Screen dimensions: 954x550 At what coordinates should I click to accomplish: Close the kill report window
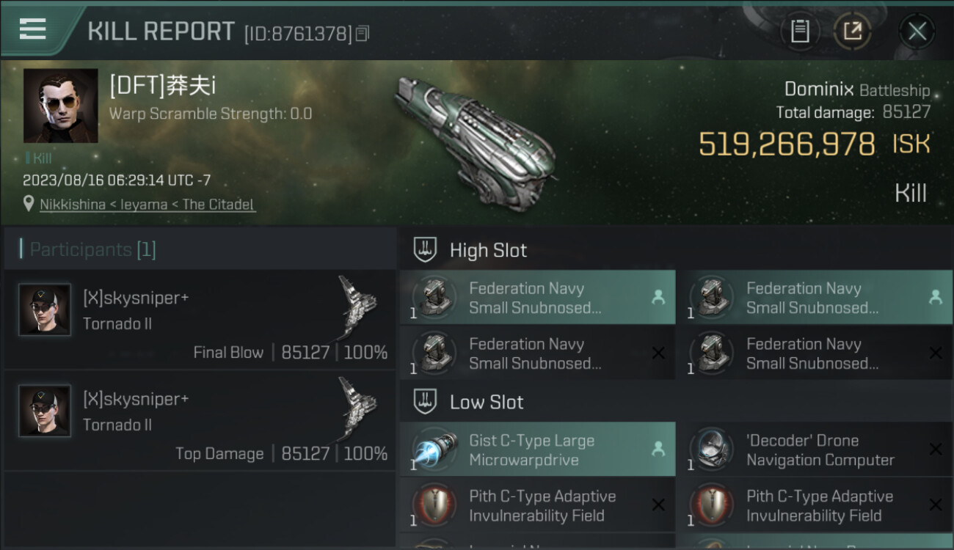pos(917,32)
